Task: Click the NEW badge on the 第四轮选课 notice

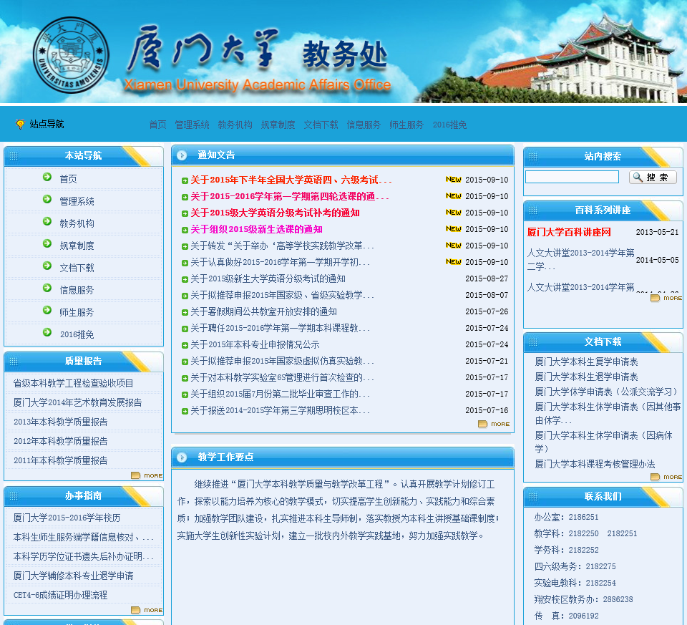Action: click(454, 196)
